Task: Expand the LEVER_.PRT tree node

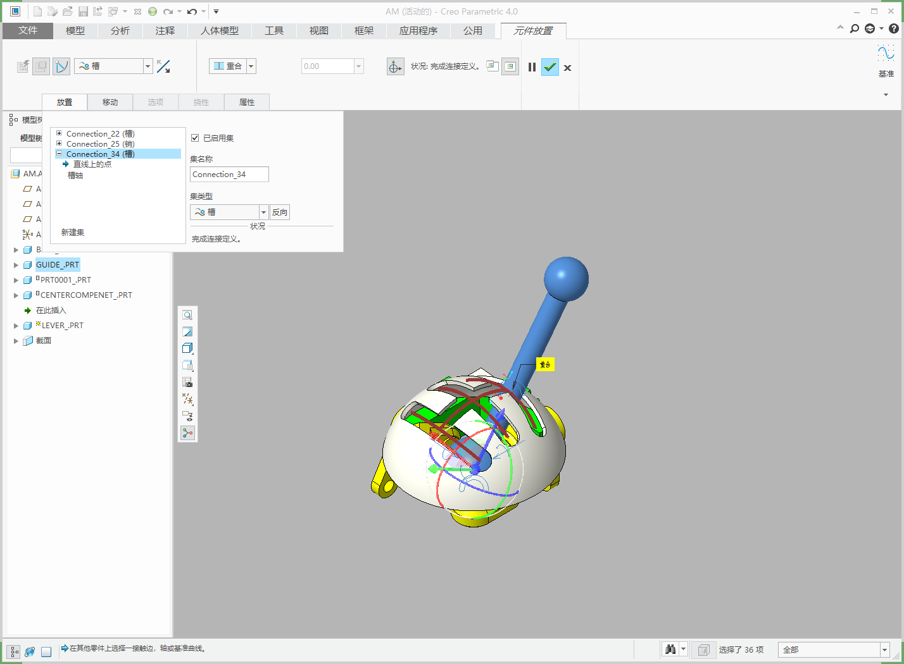Action: click(x=16, y=326)
